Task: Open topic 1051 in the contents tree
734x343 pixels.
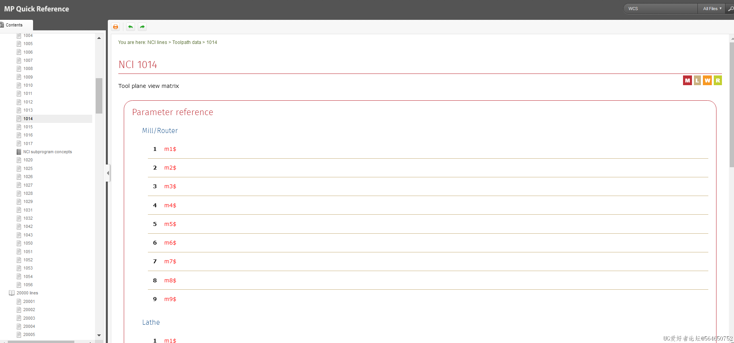Action: point(28,252)
